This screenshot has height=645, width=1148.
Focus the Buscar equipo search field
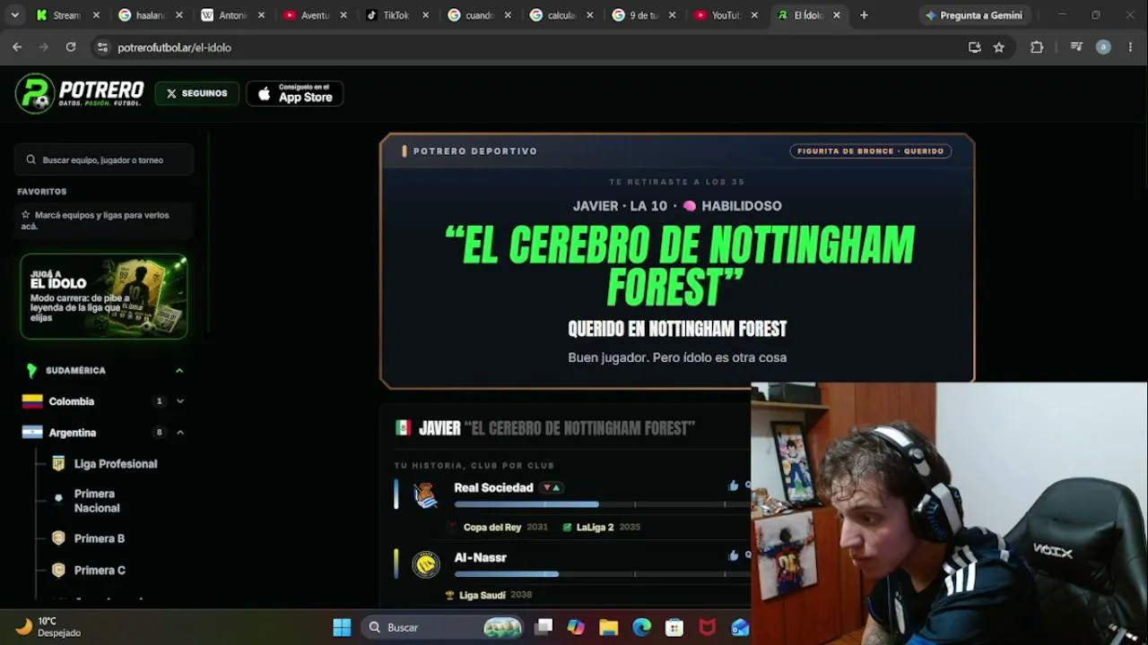104,159
